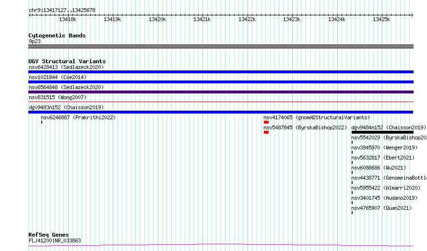The width and height of the screenshot is (427, 251).
Task: Click the small blue marker under nsv6246887
Action: tap(42, 122)
